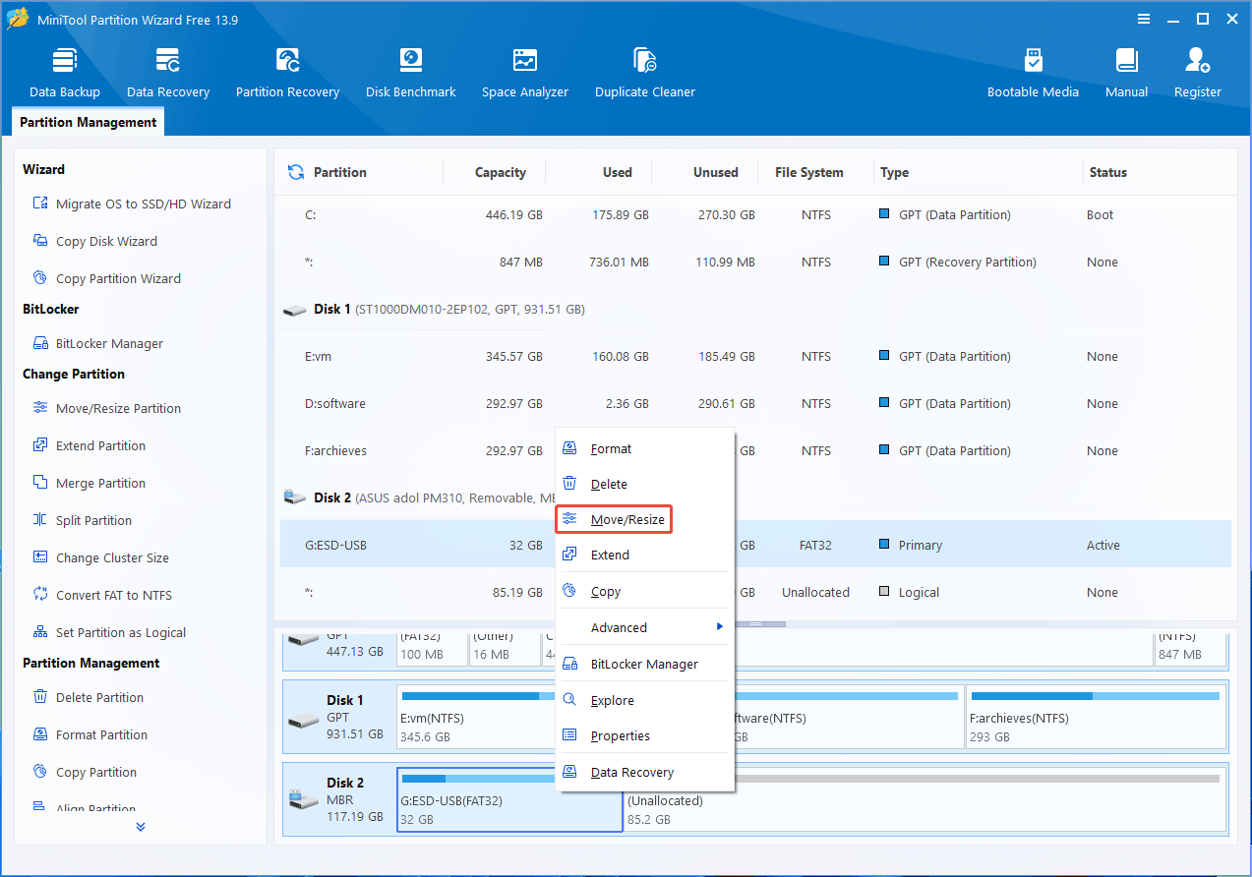1252x877 pixels.
Task: Switch to Partition Management tab
Action: pos(89,123)
